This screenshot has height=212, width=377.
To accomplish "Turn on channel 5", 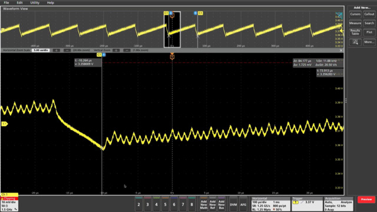I will click(x=165, y=204).
